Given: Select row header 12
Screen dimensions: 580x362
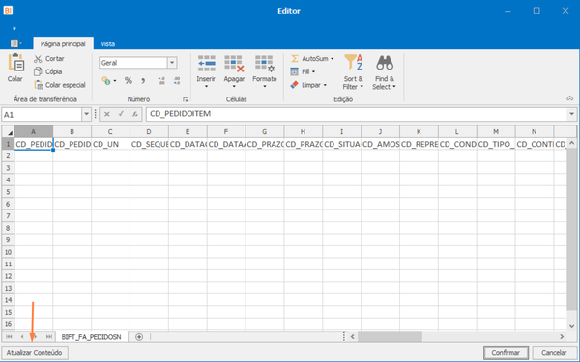Looking at the screenshot, I should click(x=8, y=276).
